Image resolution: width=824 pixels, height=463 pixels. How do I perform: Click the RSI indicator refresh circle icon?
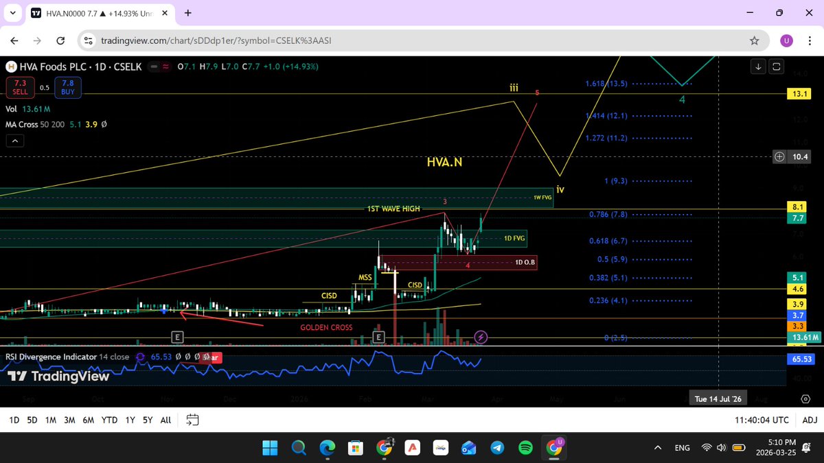click(141, 357)
